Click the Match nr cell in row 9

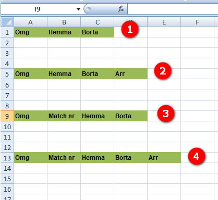click(x=64, y=116)
